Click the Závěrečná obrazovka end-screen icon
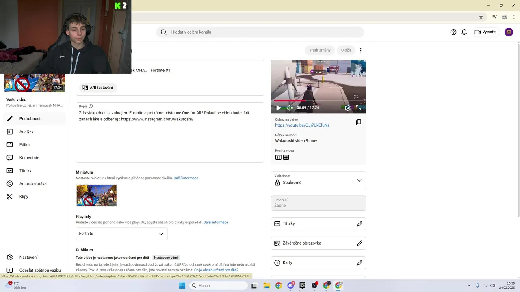Image resolution: width=520 pixels, height=292 pixels. [277, 243]
